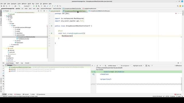Viewport: 184px width, 103px height.
Task: Click the run gutter icon beside class GroupAccountRestControllerIT
Action: (x=52, y=26)
